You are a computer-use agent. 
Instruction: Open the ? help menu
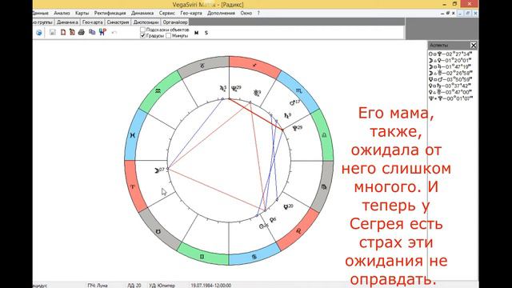pos(258,13)
